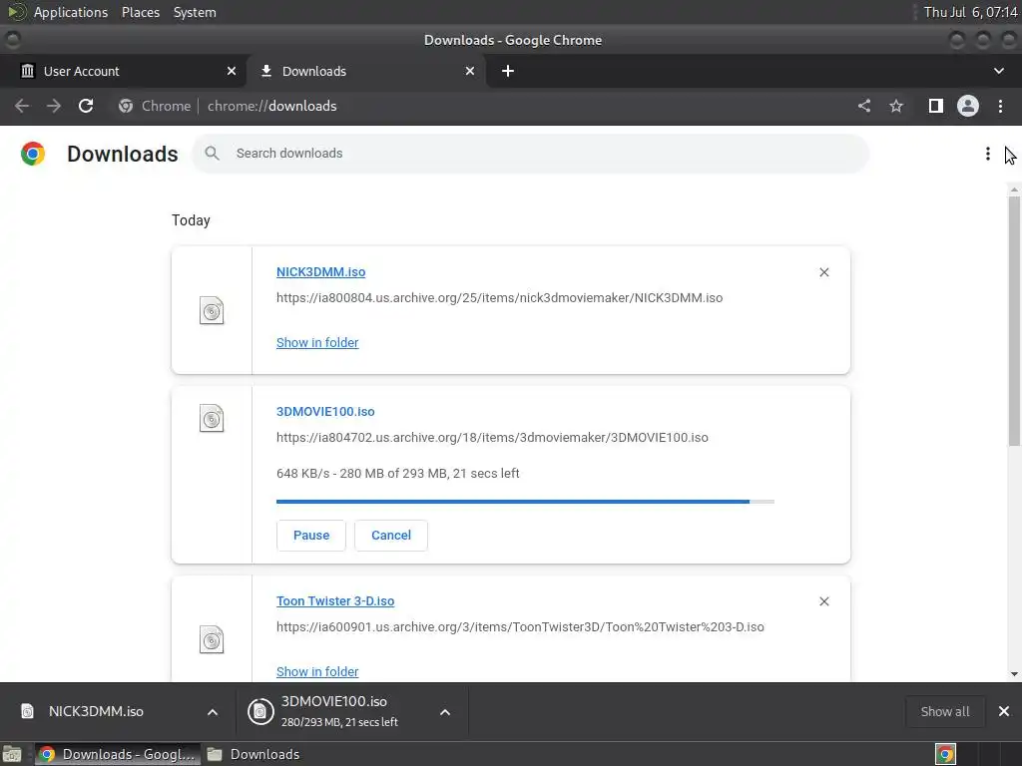This screenshot has width=1022, height=766.
Task: Remove Toon Twister 3-D.iso from list
Action: click(823, 601)
